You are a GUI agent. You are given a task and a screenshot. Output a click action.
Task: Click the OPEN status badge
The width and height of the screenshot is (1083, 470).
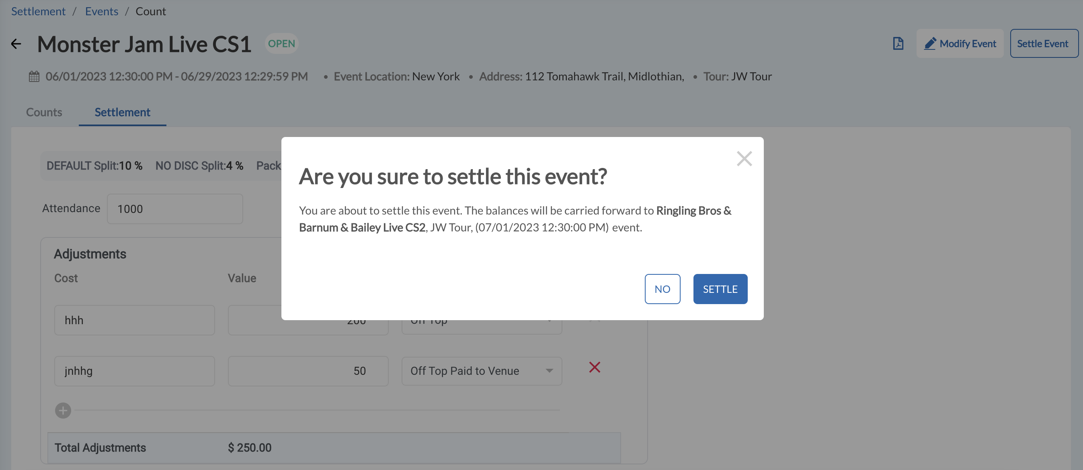coord(282,44)
